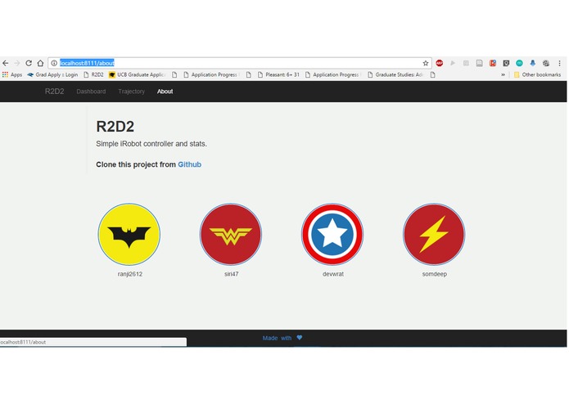
Task: Open the browser home page
Action: click(x=40, y=63)
